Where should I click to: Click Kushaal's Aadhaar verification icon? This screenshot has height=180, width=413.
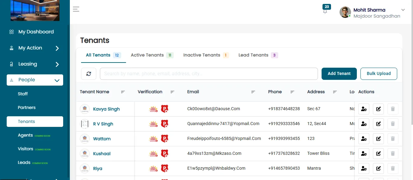pos(153,154)
